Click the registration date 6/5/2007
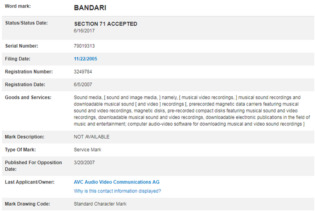315x211 pixels. (x=83, y=84)
